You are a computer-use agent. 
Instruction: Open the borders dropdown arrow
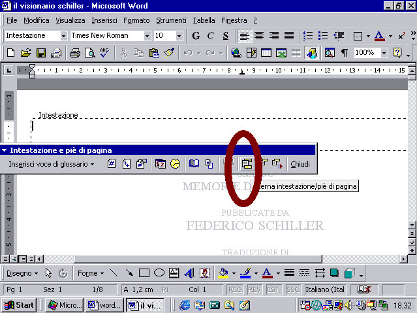coord(368,36)
